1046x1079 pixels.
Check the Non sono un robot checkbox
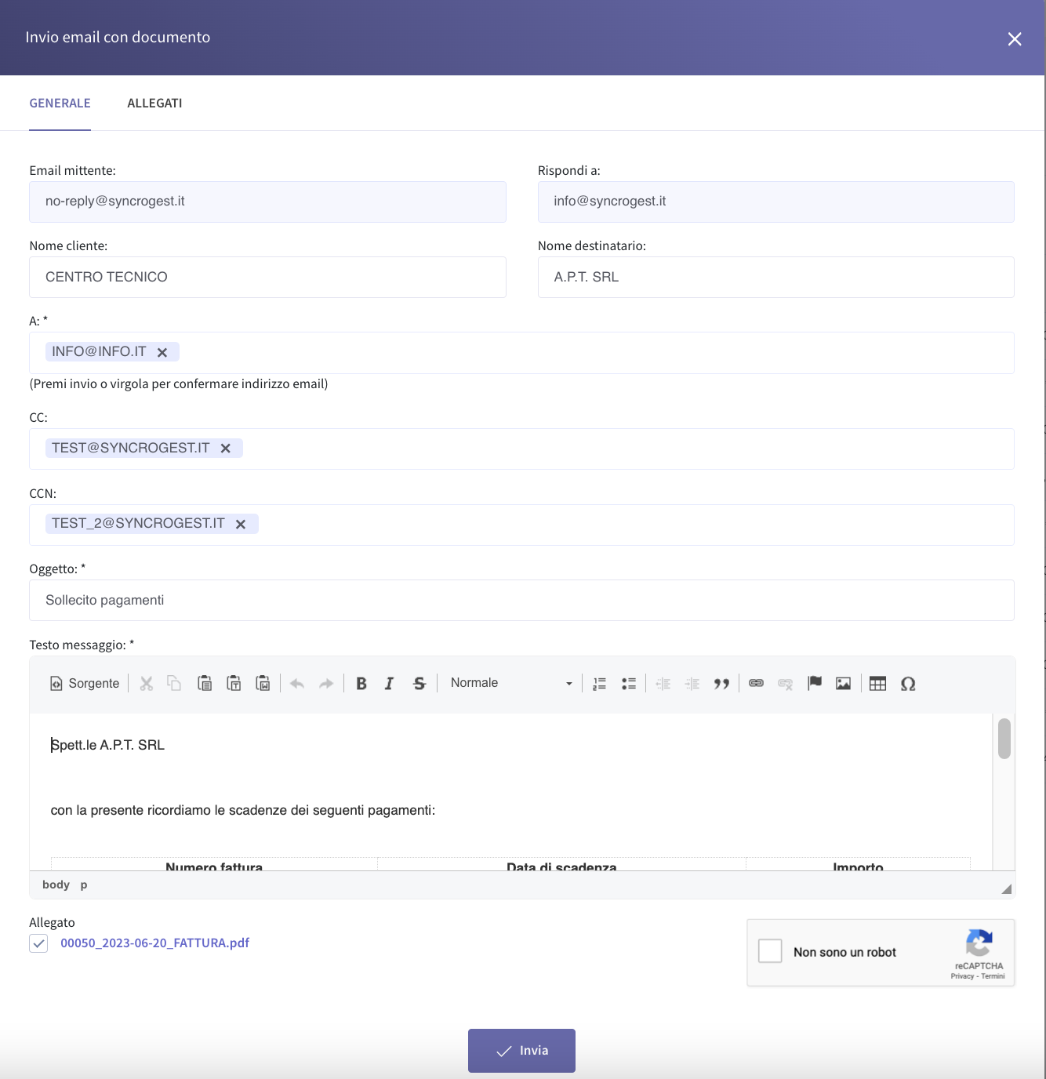point(770,951)
